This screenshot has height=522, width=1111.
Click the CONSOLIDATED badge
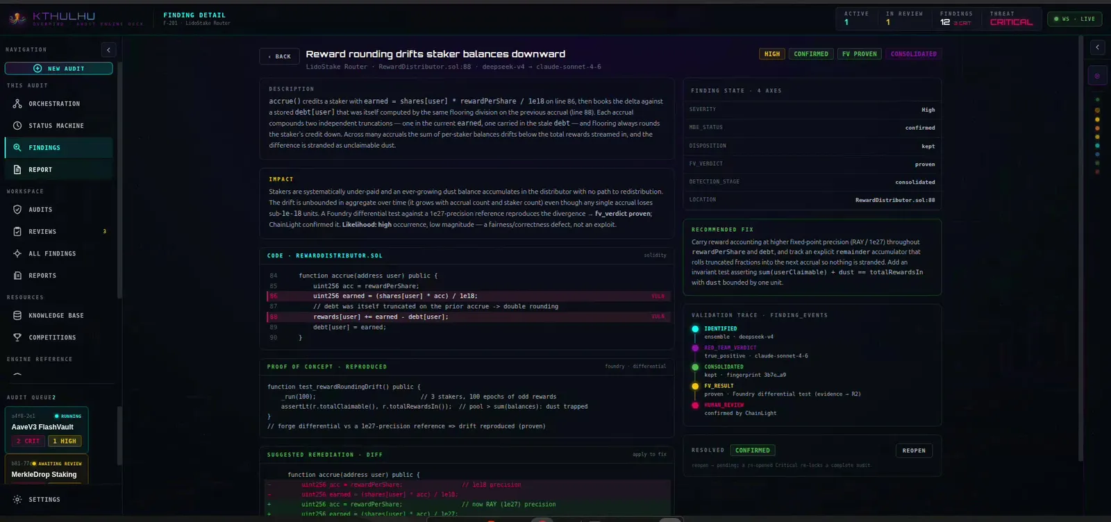tap(914, 54)
